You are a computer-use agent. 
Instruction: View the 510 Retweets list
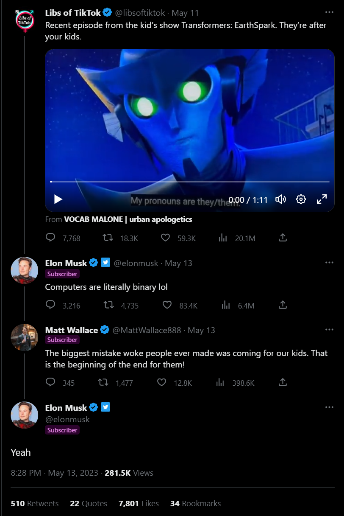pyautogui.click(x=35, y=504)
